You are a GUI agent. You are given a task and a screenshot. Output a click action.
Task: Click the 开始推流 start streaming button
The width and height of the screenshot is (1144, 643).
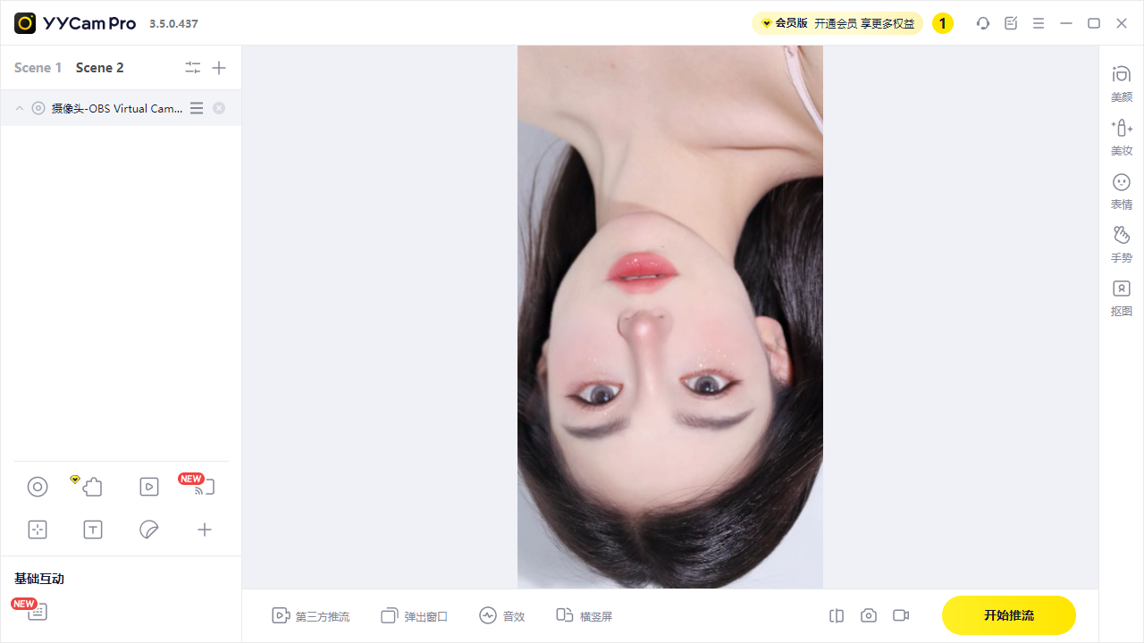(x=1009, y=615)
